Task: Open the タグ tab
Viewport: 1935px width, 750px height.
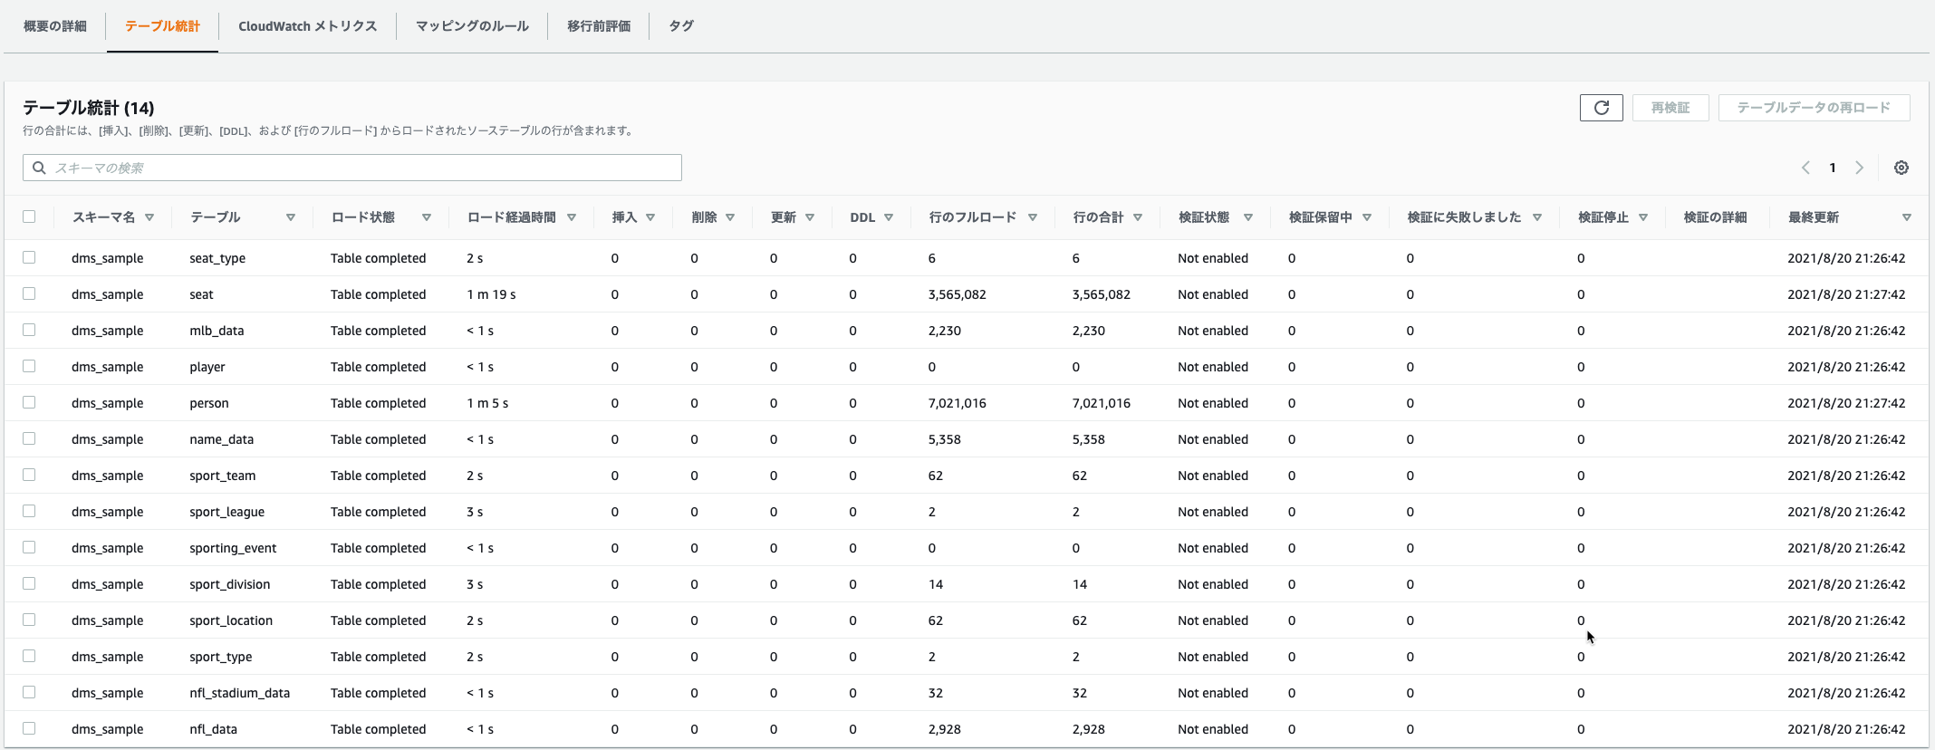Action: point(681,26)
